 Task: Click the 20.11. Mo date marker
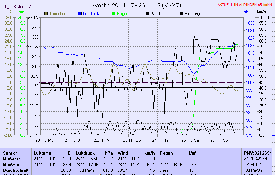click(x=44, y=141)
